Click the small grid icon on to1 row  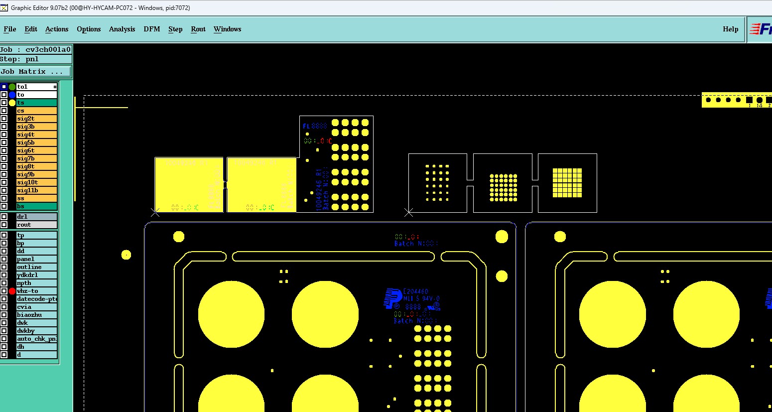(x=55, y=87)
